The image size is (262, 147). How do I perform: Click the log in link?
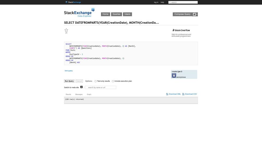[x=156, y=2]
